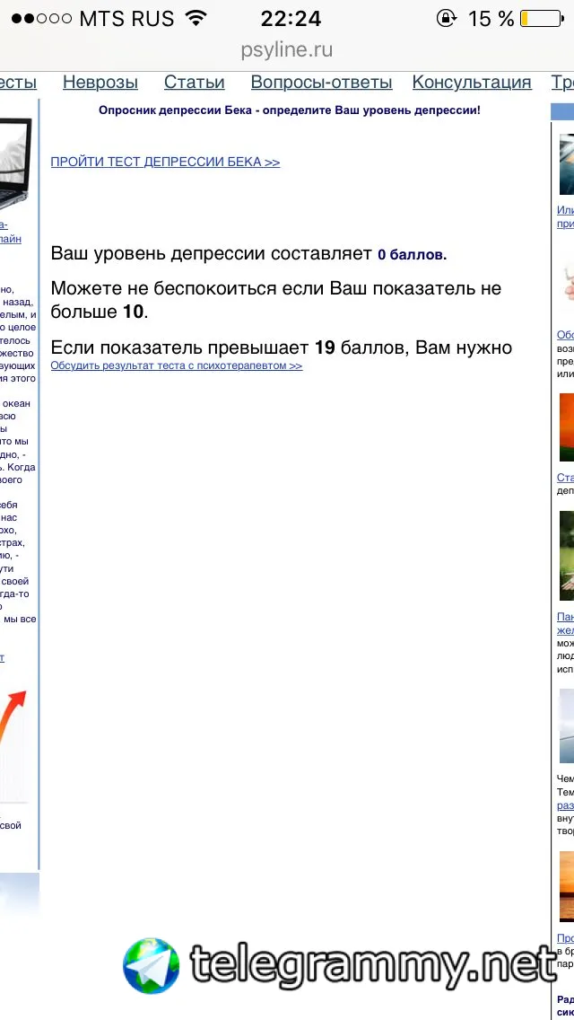
Task: Open the Статьи menu link
Action: point(194,83)
